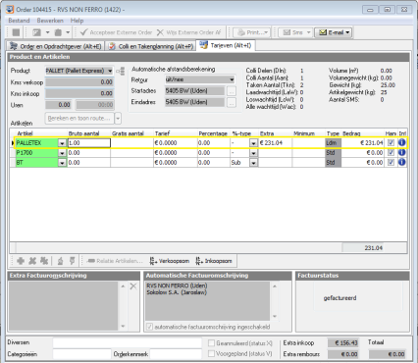Click the info icon in PALLETEX row

tap(402, 142)
